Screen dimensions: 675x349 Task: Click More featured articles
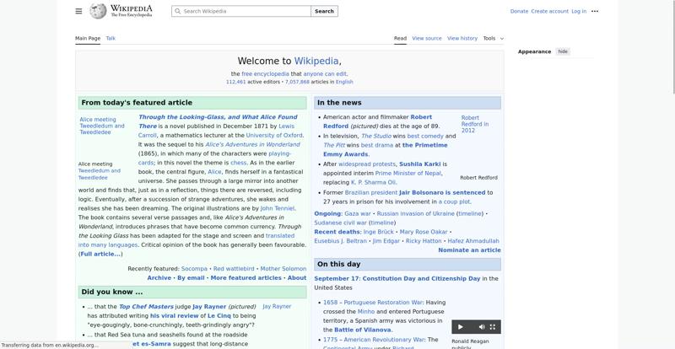click(x=246, y=278)
